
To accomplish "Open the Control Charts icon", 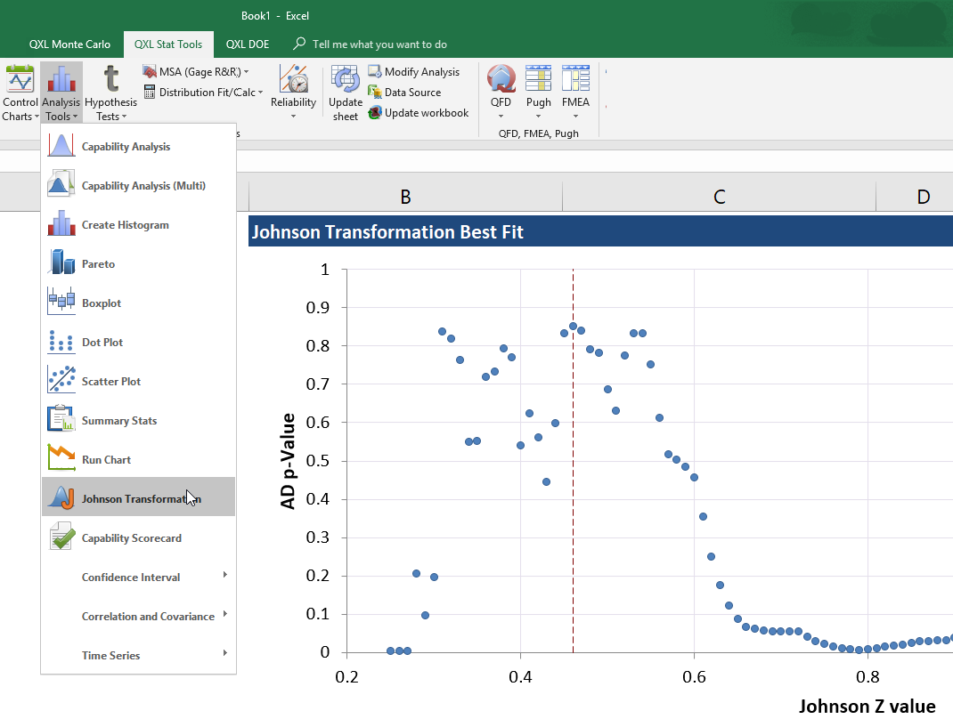I will click(x=20, y=79).
